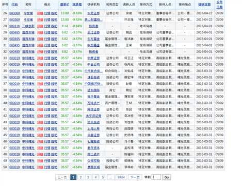This screenshot has height=186, width=242.
Task: Open 详细 link in row 26
Action: (40, 13)
